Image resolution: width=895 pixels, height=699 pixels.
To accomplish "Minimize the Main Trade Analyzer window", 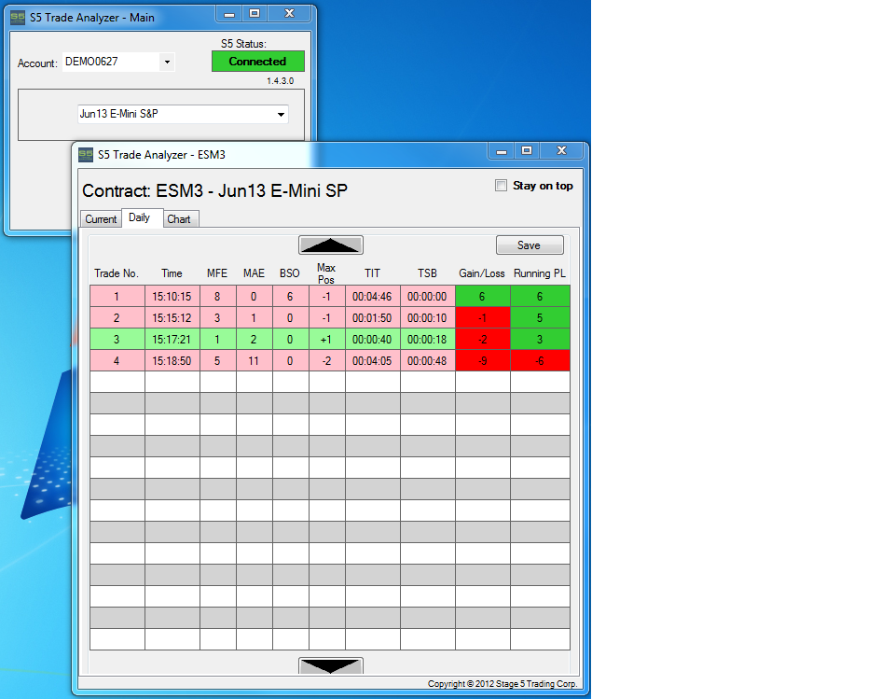I will (229, 14).
